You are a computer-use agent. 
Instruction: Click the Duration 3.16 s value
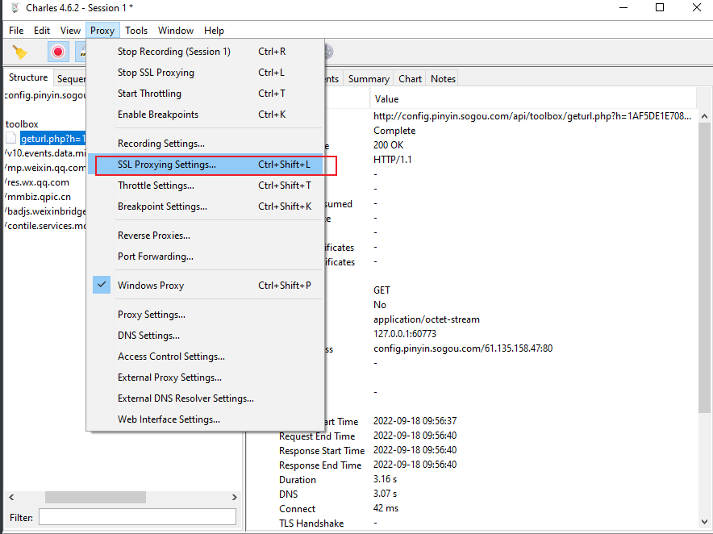pyautogui.click(x=386, y=479)
